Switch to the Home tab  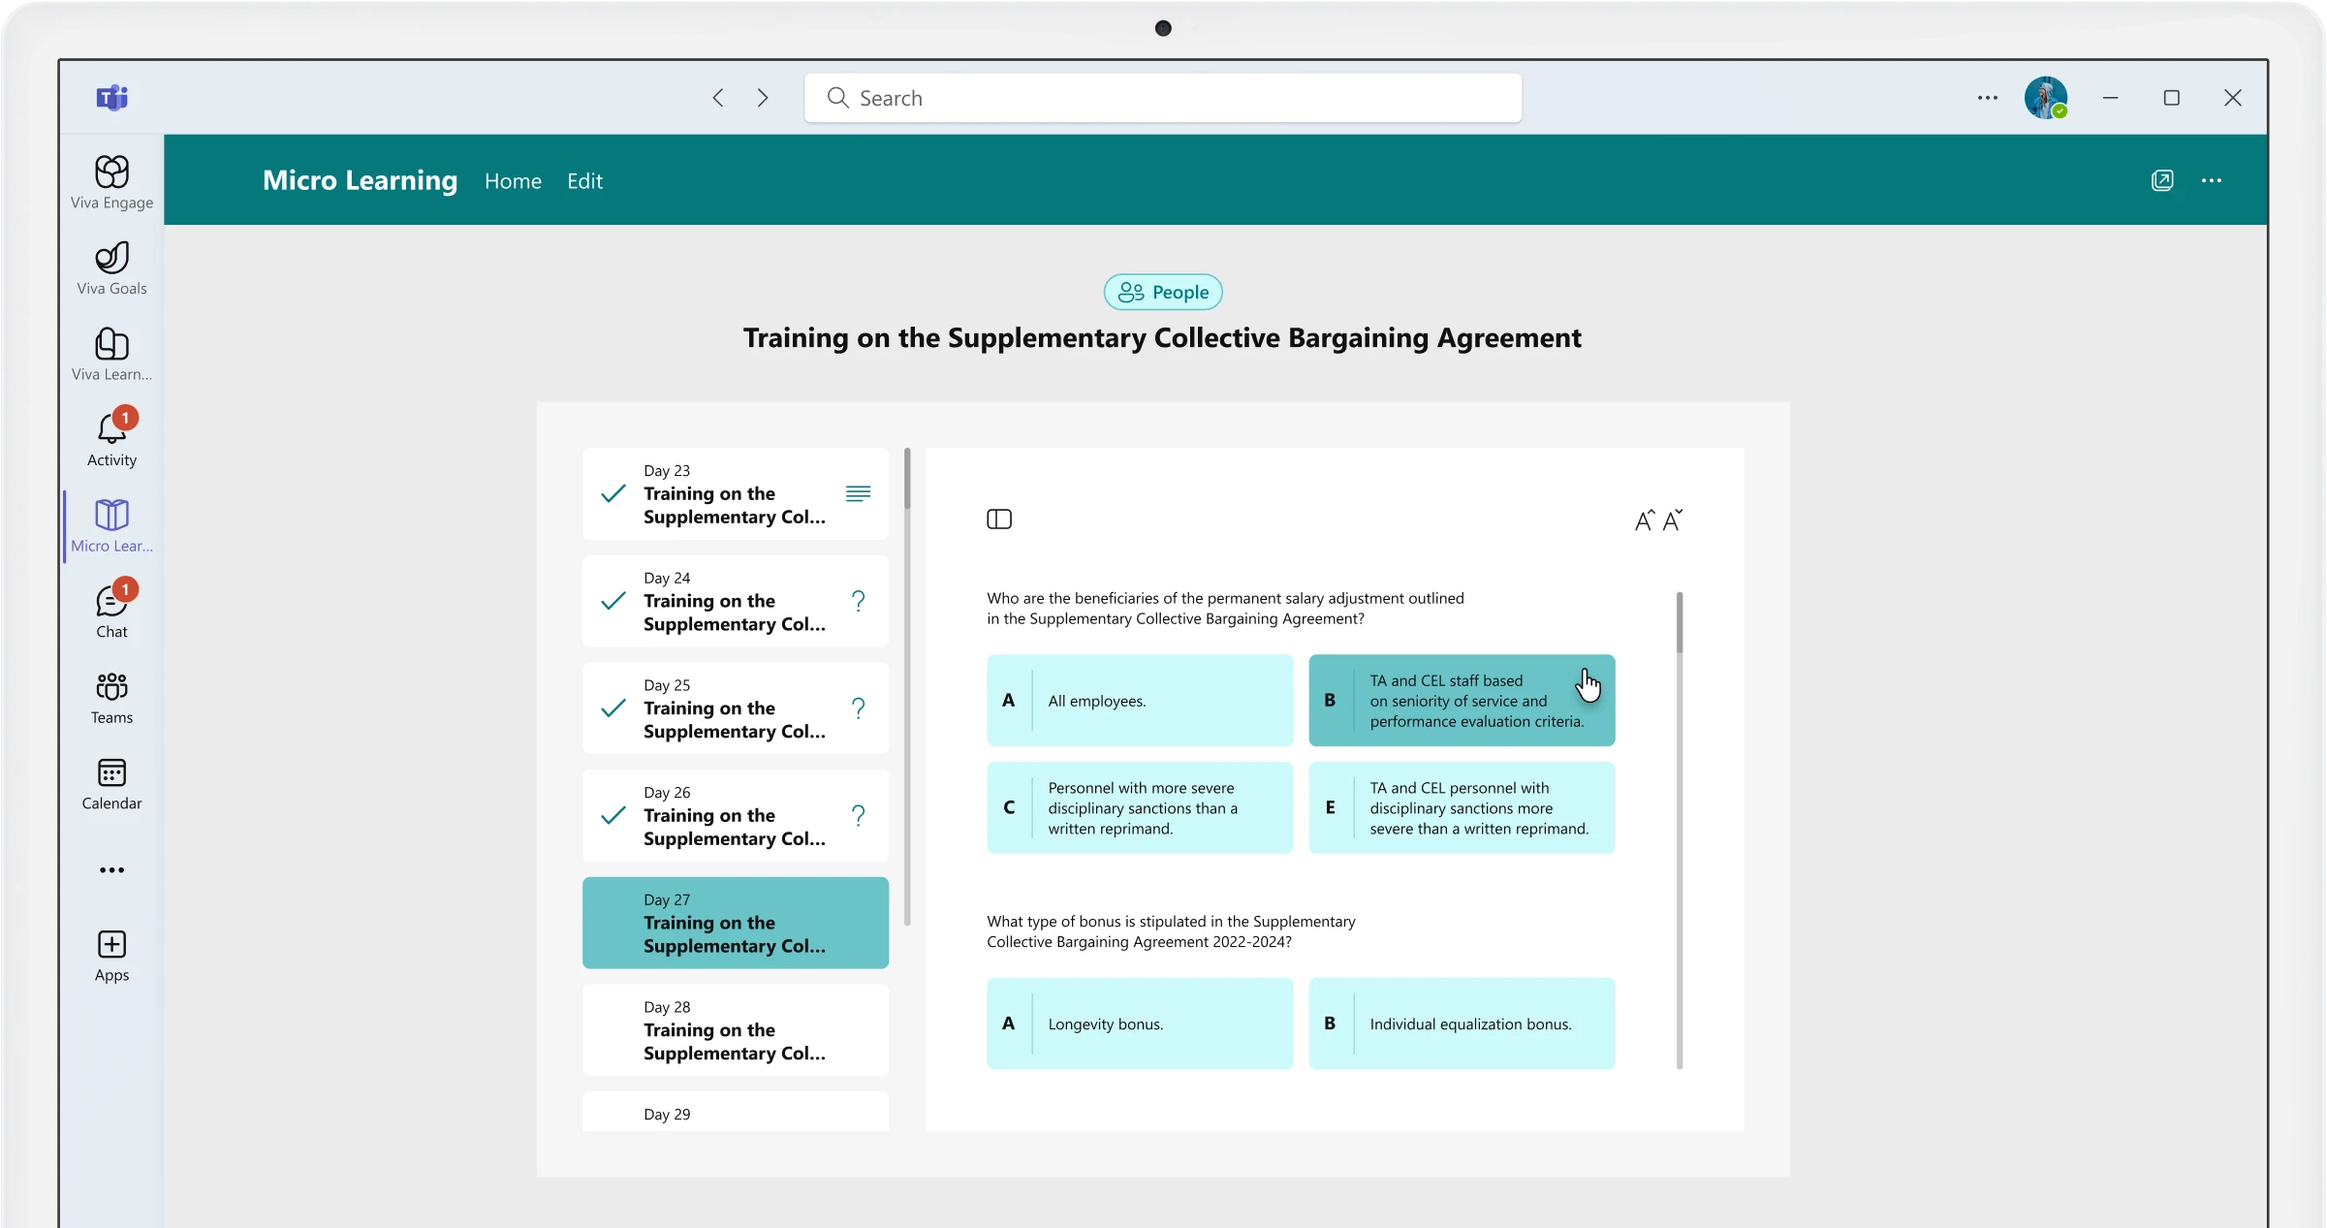(513, 181)
